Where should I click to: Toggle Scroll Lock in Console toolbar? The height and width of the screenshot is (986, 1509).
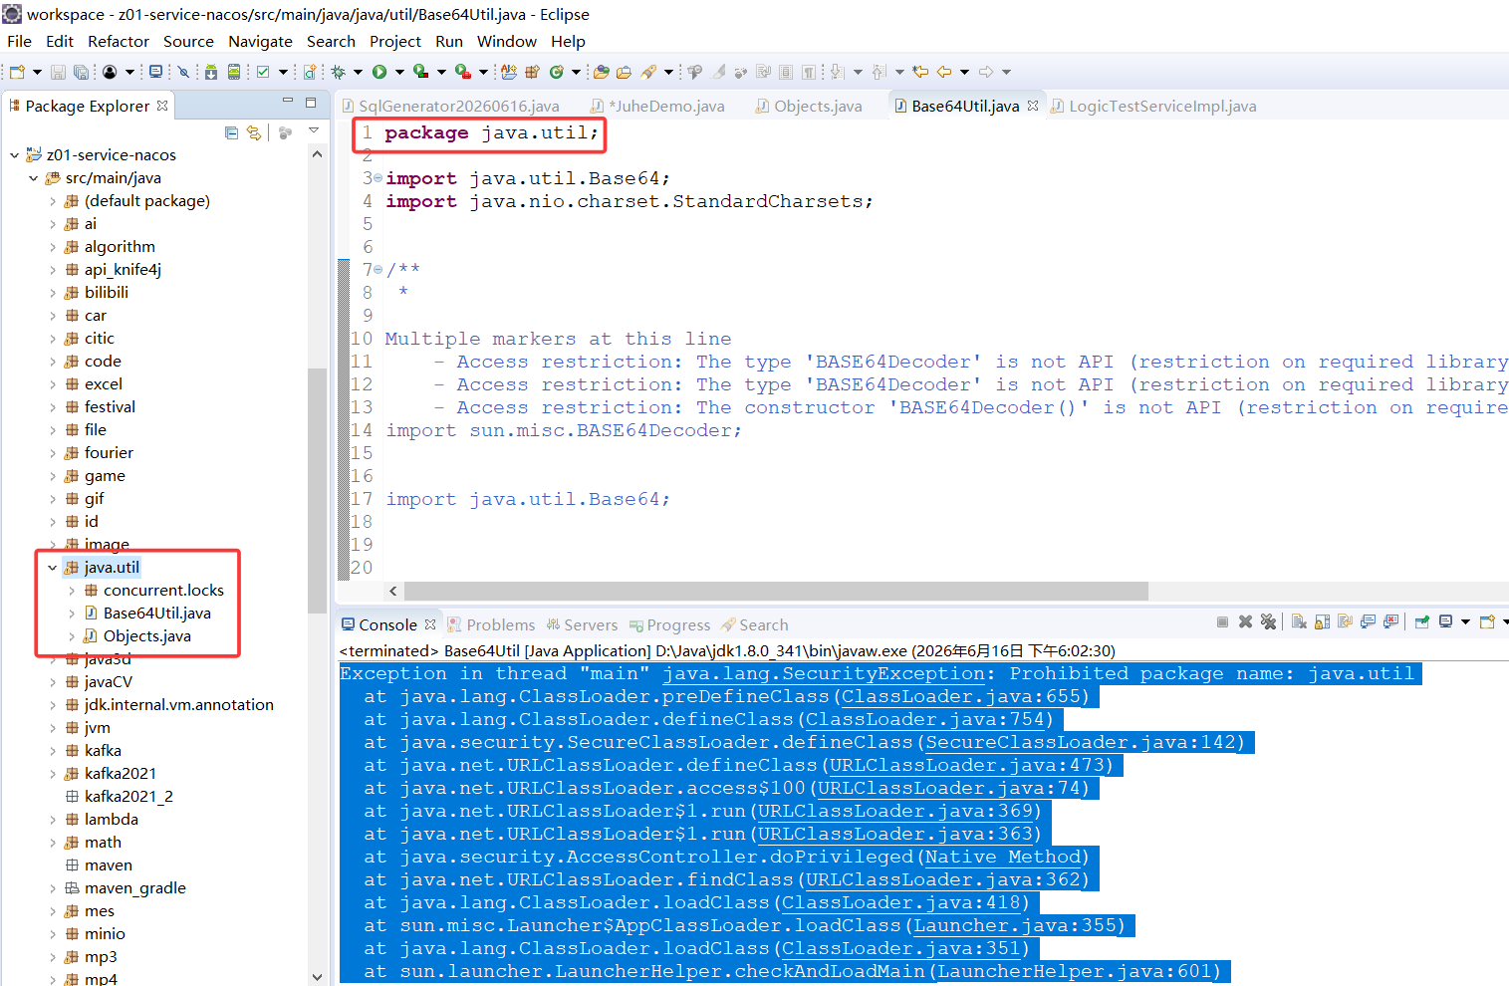tap(1322, 621)
